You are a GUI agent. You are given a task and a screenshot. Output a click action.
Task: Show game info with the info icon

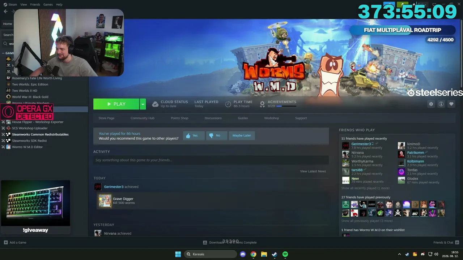pos(441,104)
